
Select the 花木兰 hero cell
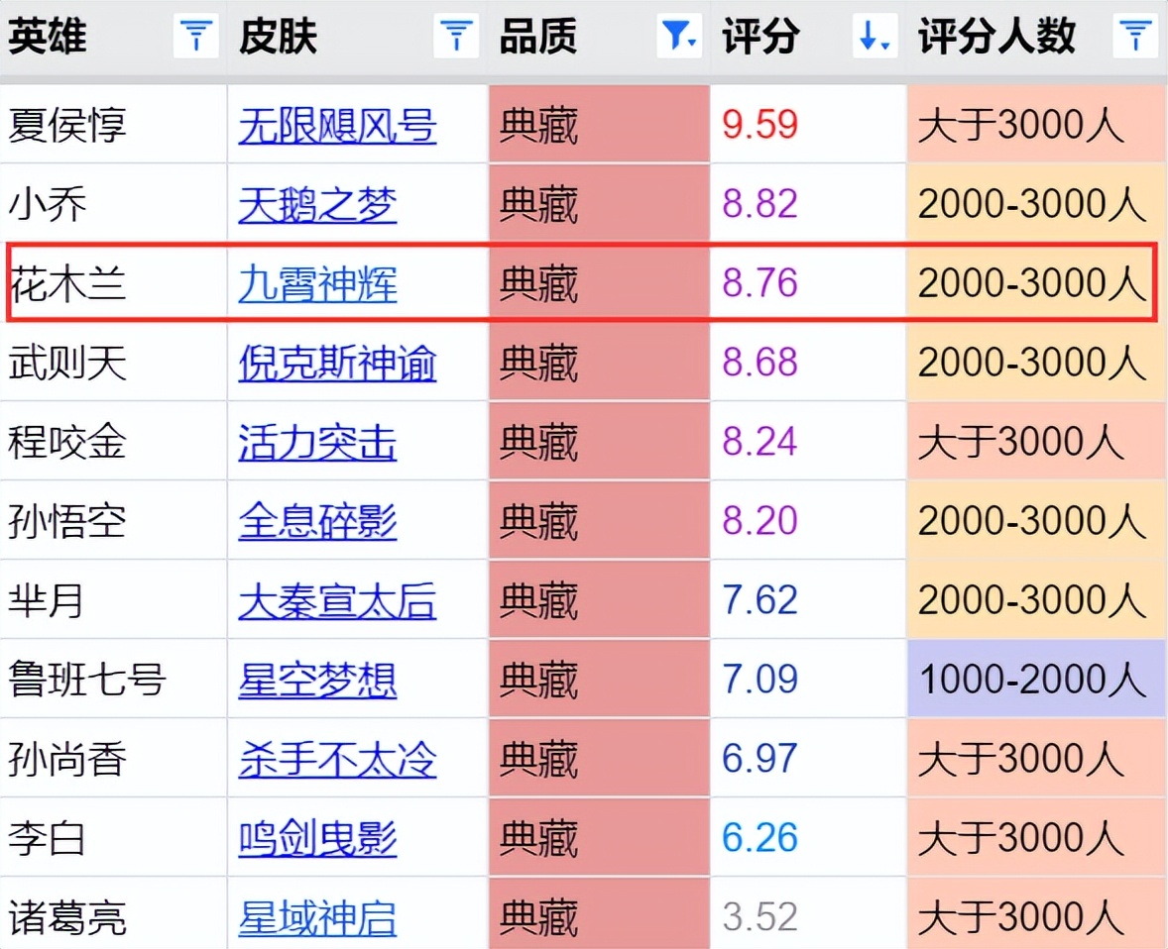[113, 283]
